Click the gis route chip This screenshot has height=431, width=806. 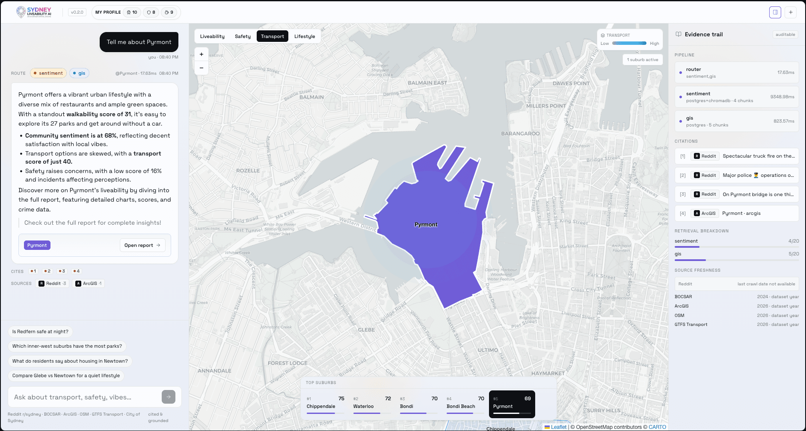click(x=79, y=73)
